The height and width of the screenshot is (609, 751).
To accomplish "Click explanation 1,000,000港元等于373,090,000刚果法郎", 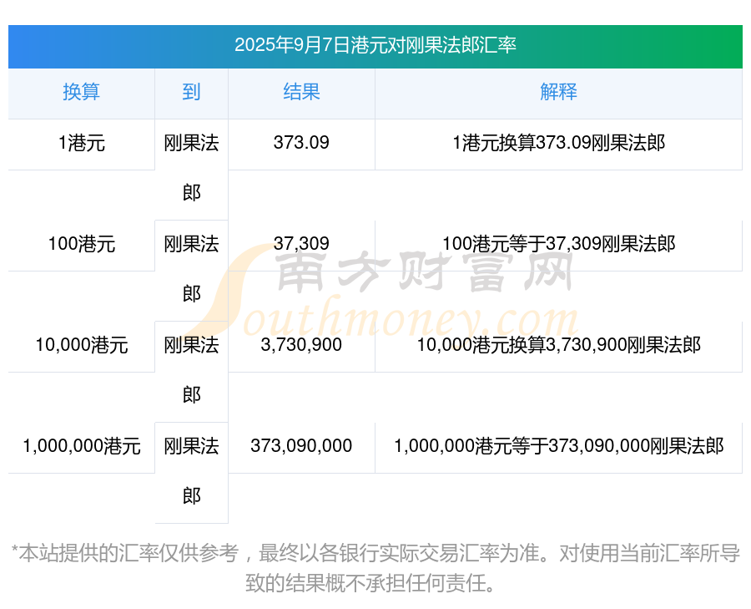I will coord(558,446).
